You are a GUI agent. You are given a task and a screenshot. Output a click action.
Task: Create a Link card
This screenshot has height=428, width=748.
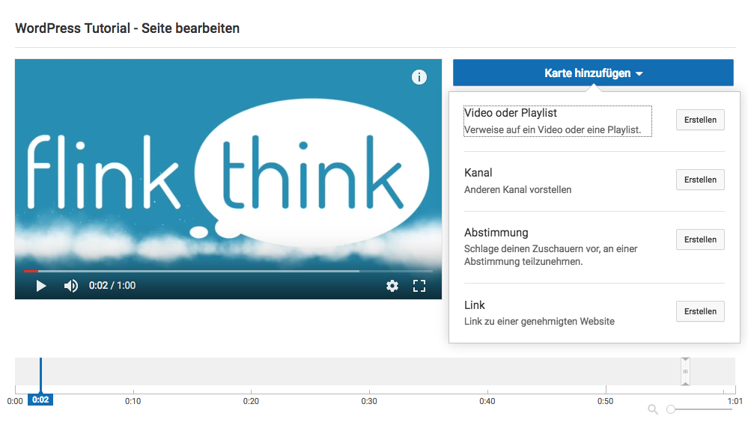click(700, 311)
